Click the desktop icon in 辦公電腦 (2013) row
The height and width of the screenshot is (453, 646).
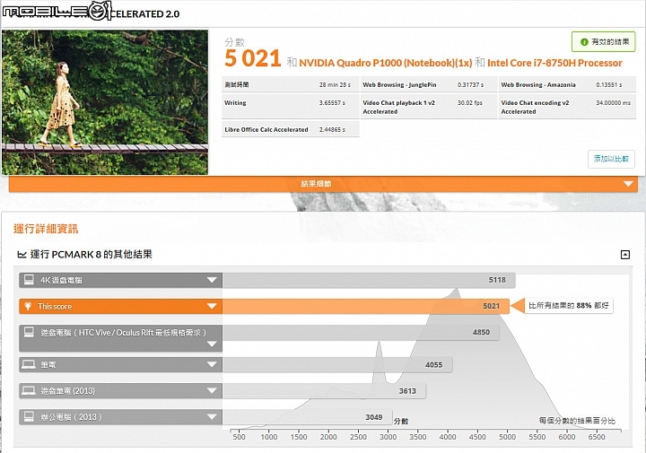(x=29, y=417)
